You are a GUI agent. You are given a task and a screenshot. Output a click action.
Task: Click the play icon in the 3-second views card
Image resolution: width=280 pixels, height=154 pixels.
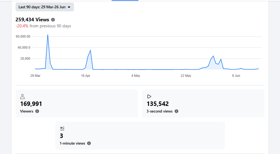pyautogui.click(x=149, y=96)
